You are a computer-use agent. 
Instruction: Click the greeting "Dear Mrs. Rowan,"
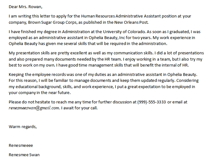click(x=26, y=6)
